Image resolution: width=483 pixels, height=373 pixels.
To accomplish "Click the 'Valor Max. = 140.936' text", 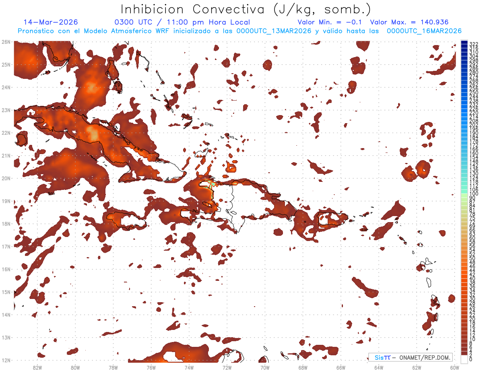I will (409, 22).
